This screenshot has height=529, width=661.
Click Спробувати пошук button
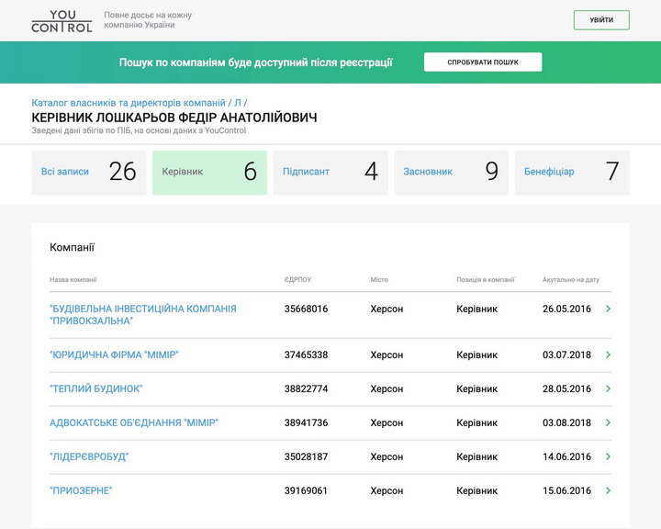[482, 62]
